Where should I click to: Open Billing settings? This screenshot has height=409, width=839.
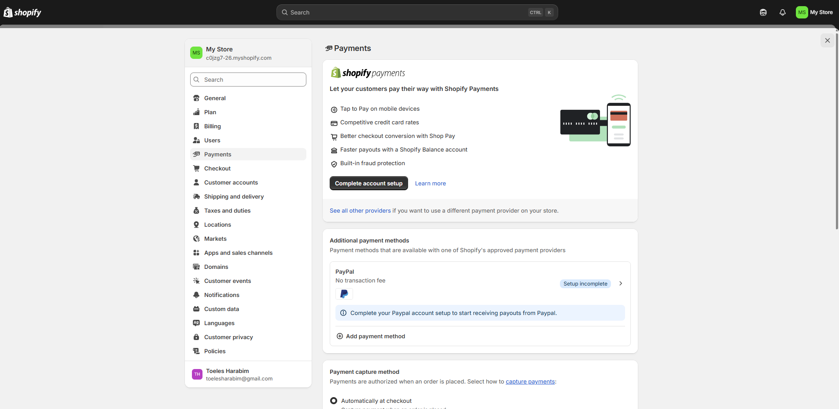coord(248,126)
